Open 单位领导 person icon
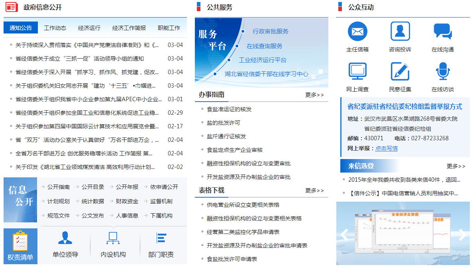Screen dimensions: 473x269 tap(65, 238)
